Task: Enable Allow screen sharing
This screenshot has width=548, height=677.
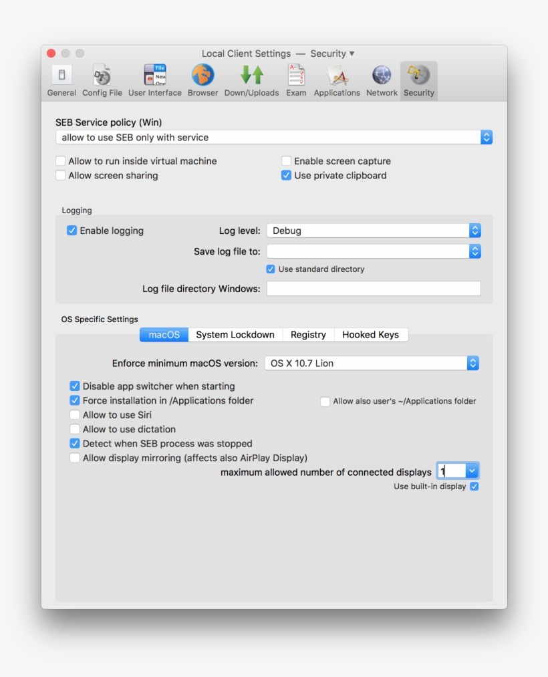Action: pos(60,175)
